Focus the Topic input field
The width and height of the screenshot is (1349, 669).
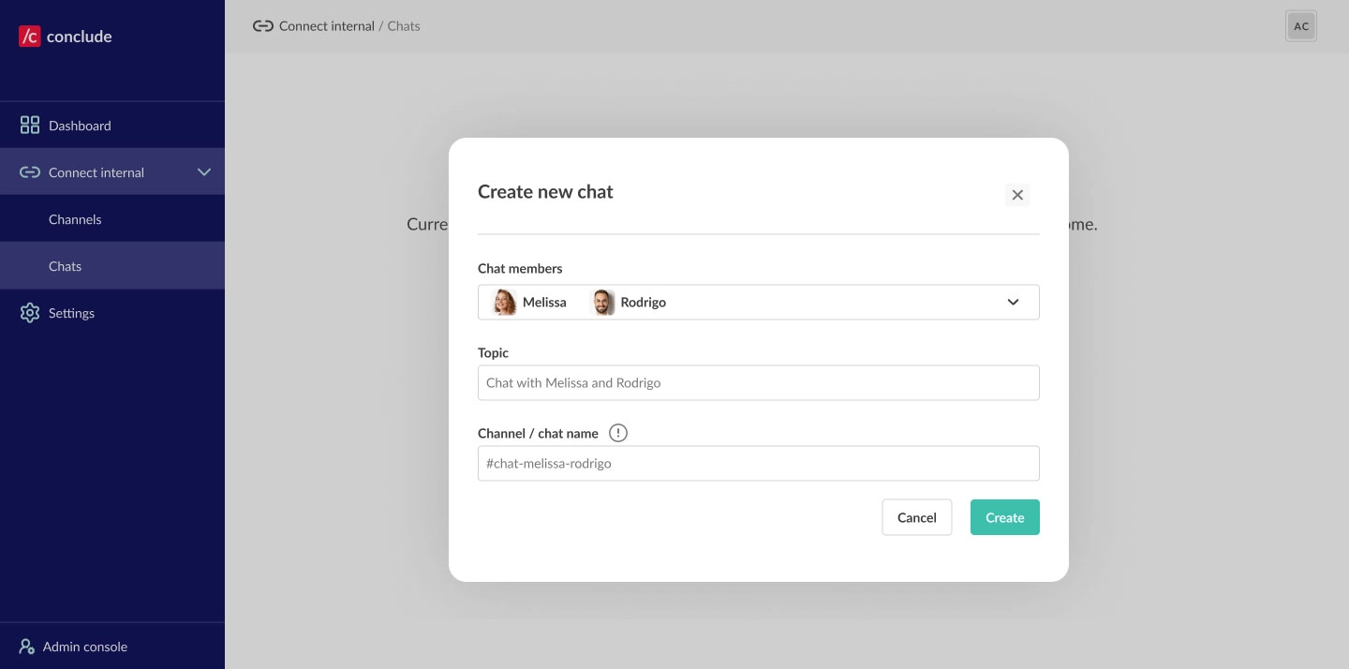click(758, 382)
